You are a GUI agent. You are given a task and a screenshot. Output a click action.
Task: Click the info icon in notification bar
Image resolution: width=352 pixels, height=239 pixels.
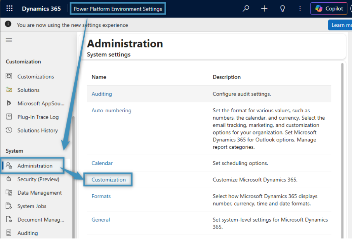(8, 24)
